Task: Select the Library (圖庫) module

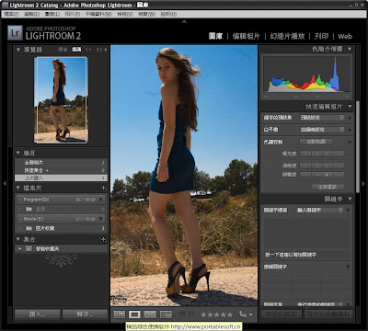Action: tap(215, 36)
